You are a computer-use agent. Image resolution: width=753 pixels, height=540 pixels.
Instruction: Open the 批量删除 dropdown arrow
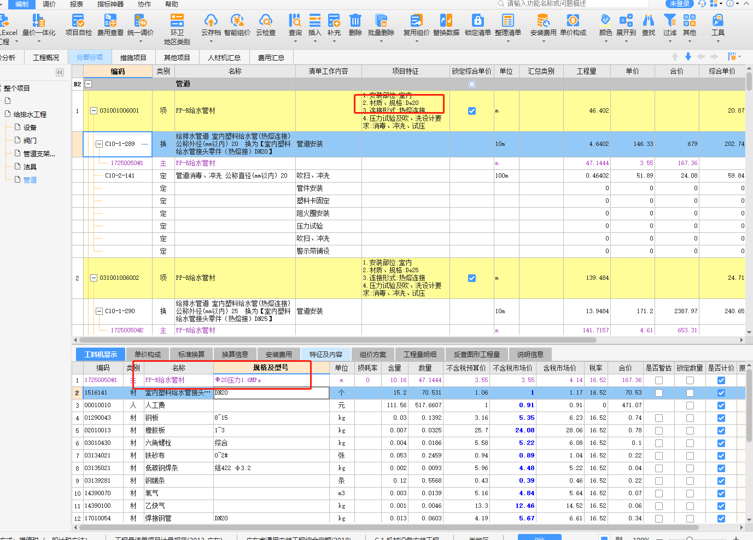381,42
